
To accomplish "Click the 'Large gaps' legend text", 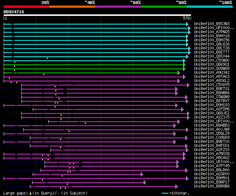I will pos(15,193).
